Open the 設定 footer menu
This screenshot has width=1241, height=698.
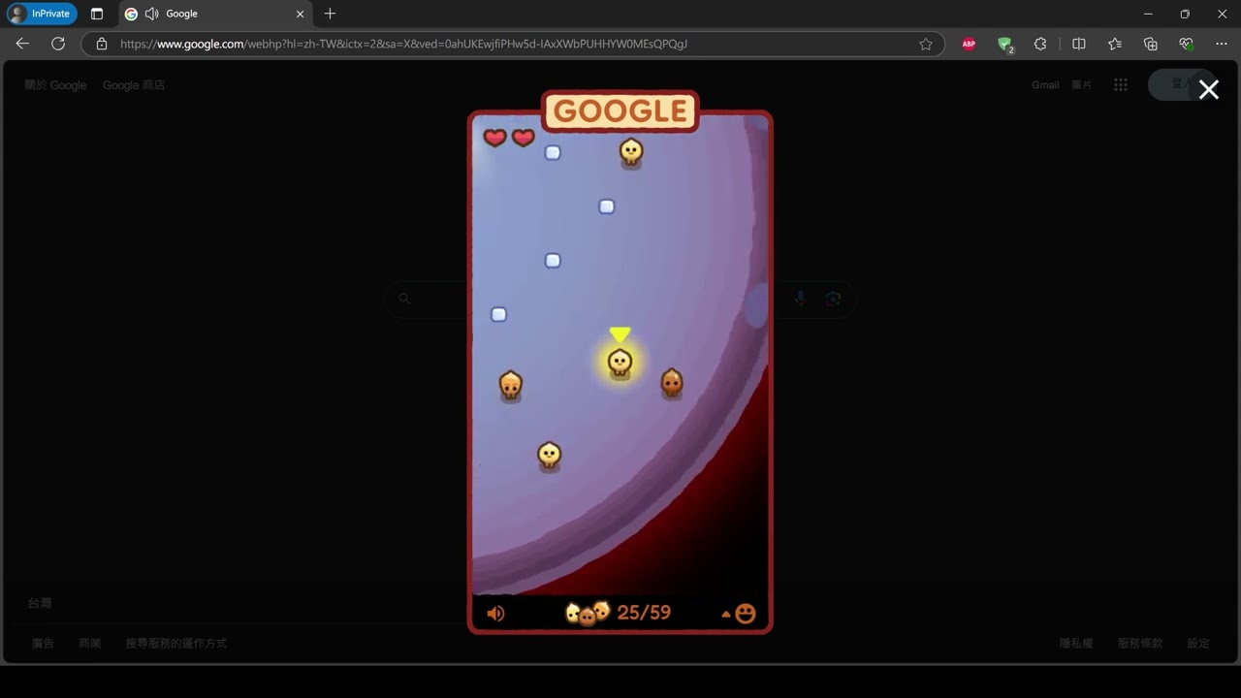[x=1198, y=644]
